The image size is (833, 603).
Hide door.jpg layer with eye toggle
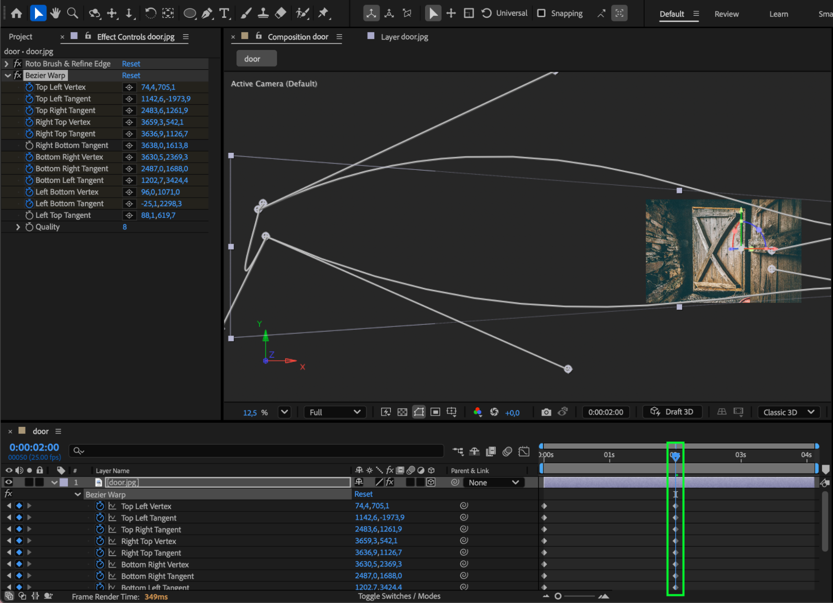point(8,482)
